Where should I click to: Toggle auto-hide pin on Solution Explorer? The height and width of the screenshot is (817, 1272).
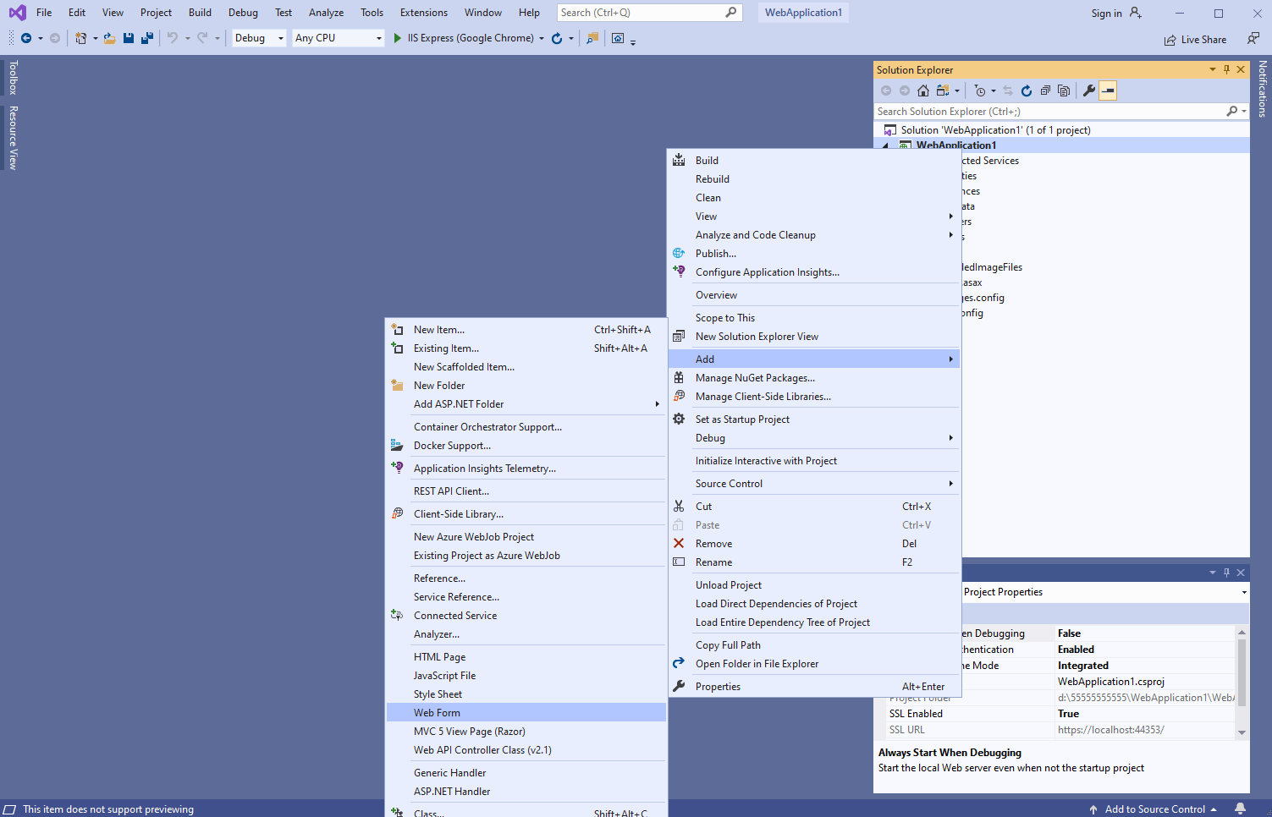1226,69
